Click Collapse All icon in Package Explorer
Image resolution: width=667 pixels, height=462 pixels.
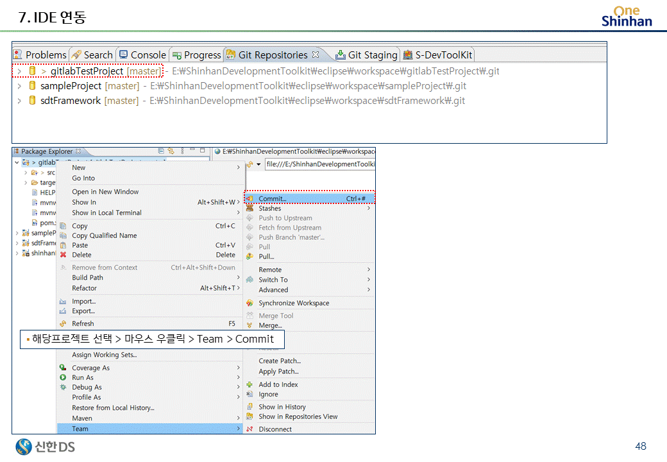(161, 151)
